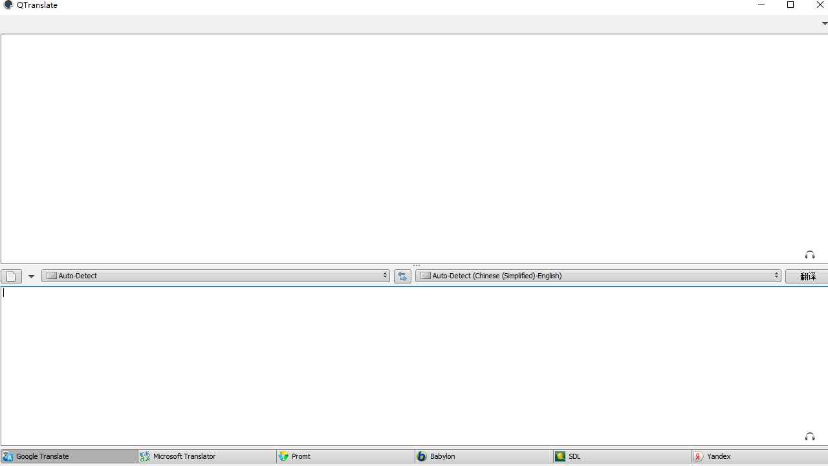Switch to the Babylon service tab
The image size is (828, 466).
pos(484,456)
